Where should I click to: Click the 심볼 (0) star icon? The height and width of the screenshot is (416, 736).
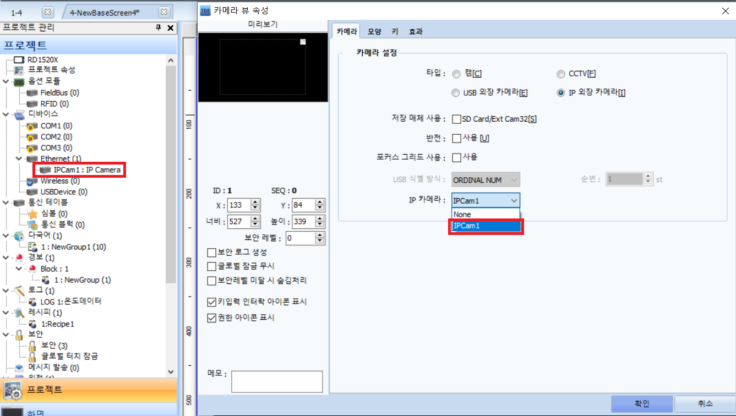point(32,214)
